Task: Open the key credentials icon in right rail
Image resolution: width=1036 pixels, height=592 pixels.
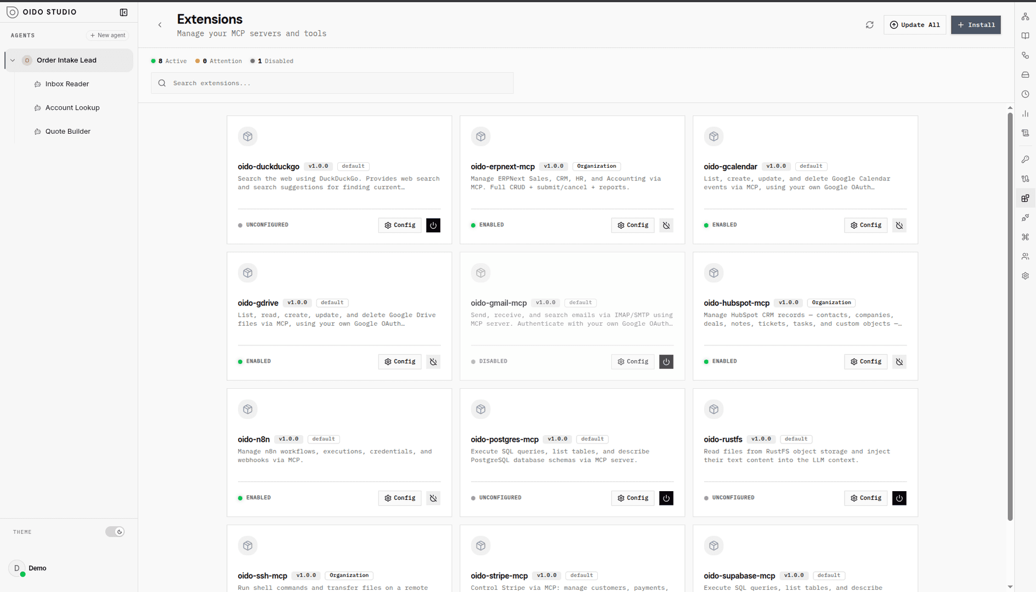Action: coord(1025,159)
